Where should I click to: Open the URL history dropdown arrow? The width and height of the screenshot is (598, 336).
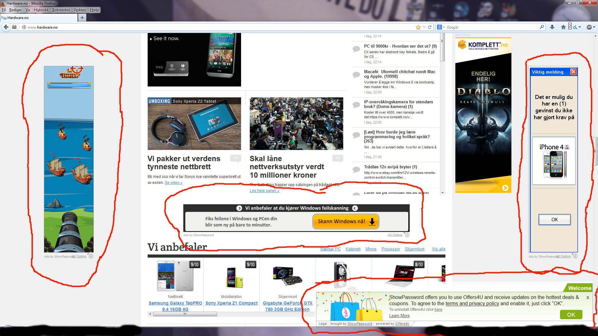424,27
